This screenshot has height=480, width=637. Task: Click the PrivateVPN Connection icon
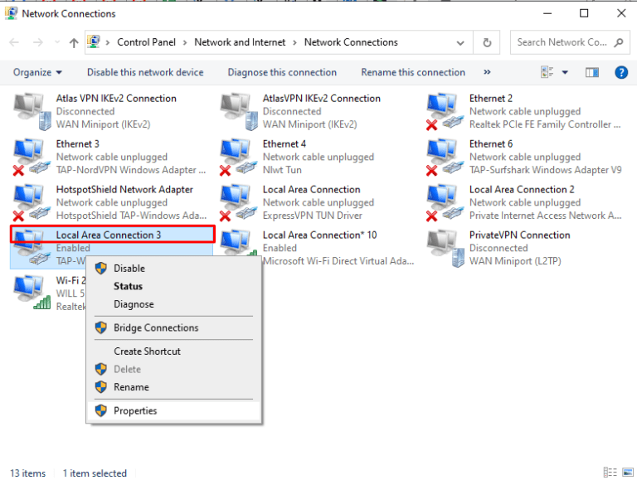tap(444, 249)
